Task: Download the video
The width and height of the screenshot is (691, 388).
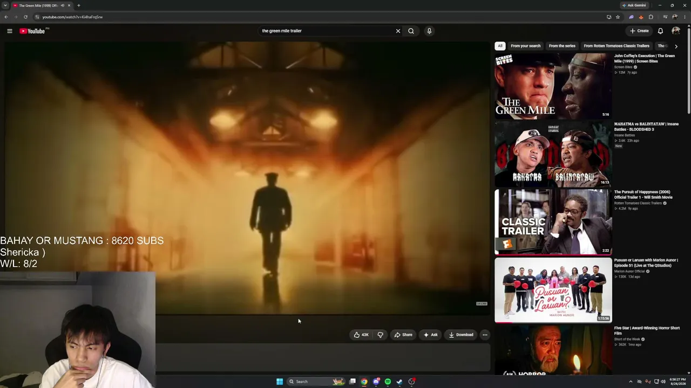Action: click(461, 335)
